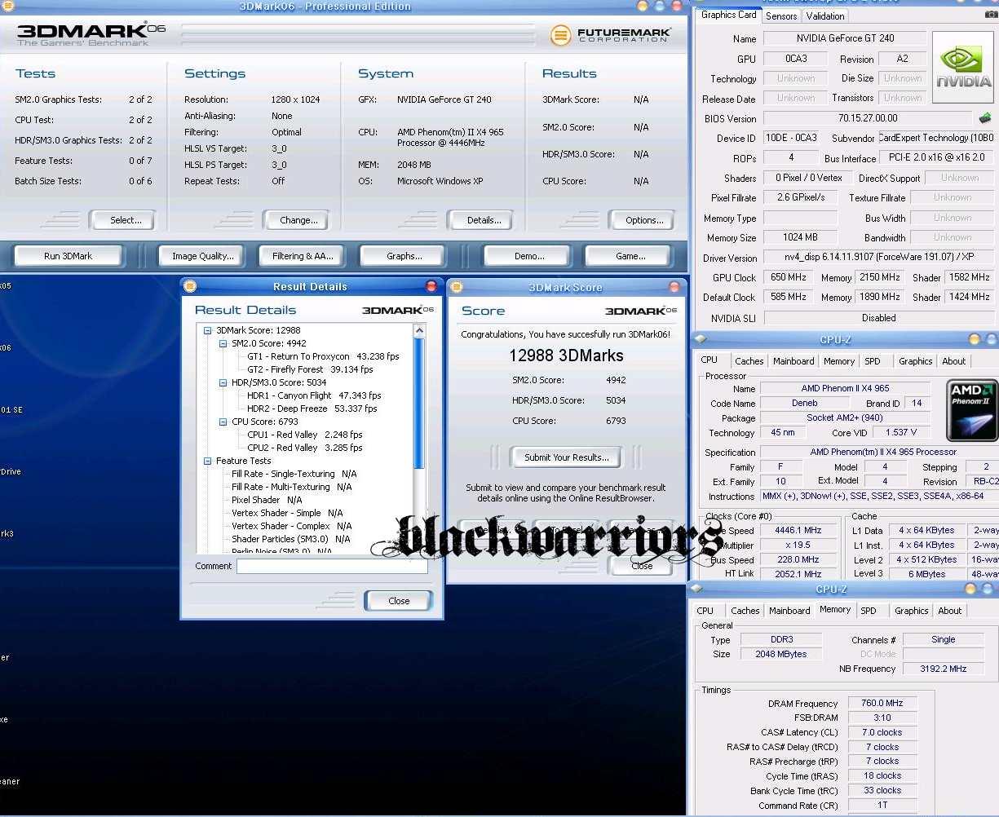Click Close in the Result Details window
Viewport: 999px width, 817px height.
coord(399,601)
